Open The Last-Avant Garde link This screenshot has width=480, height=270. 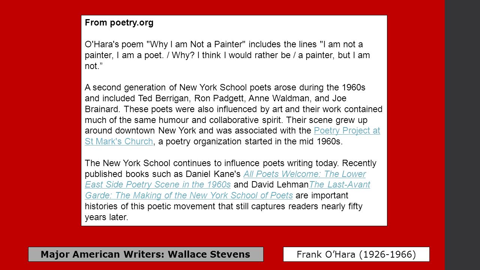[x=340, y=184]
